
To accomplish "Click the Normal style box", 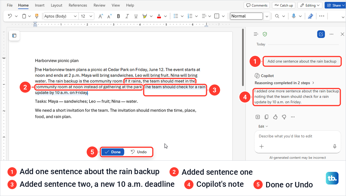I will [x=247, y=16].
